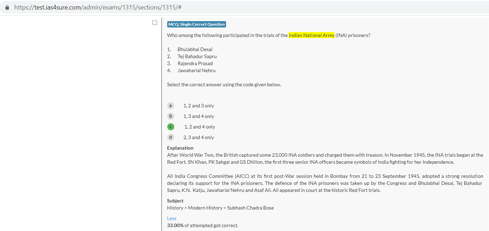Click the '1, 2 and 4 only' answer text

(x=200, y=127)
